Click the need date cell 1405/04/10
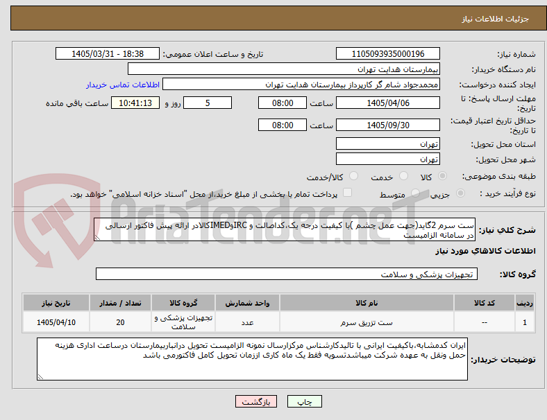The height and width of the screenshot is (420, 547). pos(56,322)
